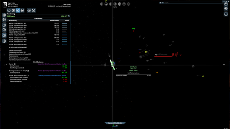Image resolution: width=230 pixels, height=129 pixels.
Task: Click the Suche search field
Action: pyautogui.click(x=193, y=3)
